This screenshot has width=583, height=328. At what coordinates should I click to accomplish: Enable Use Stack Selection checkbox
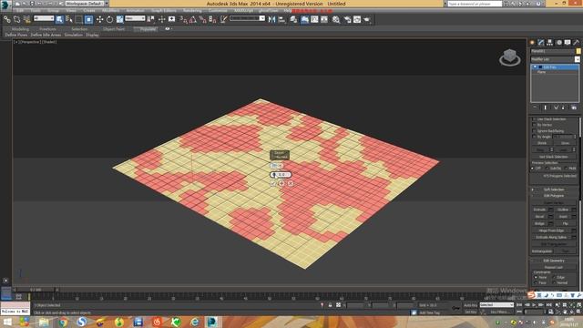point(535,119)
